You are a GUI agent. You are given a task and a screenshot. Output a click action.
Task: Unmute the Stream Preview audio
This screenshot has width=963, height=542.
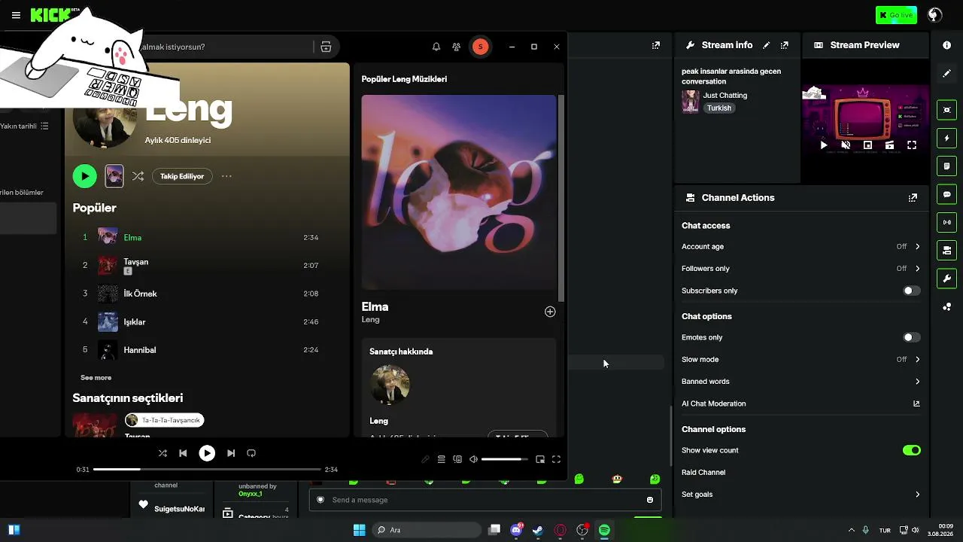846,145
